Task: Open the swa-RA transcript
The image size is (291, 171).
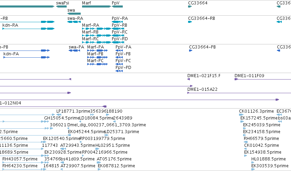Action: click(74, 22)
